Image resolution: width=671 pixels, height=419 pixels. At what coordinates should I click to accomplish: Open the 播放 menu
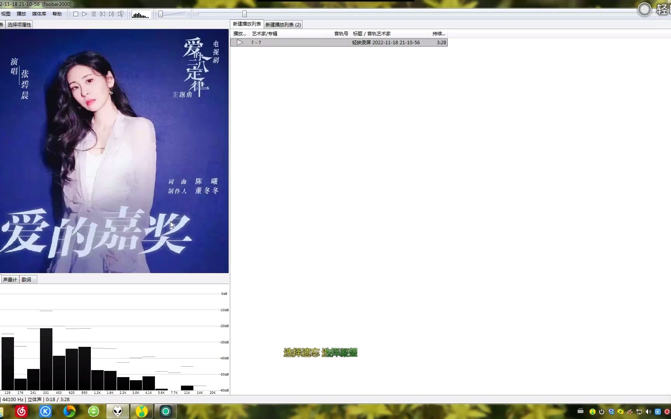(x=21, y=14)
